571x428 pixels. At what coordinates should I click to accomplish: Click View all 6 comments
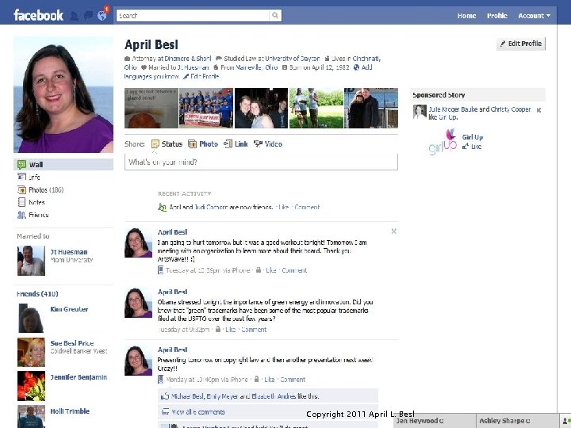[198, 412]
